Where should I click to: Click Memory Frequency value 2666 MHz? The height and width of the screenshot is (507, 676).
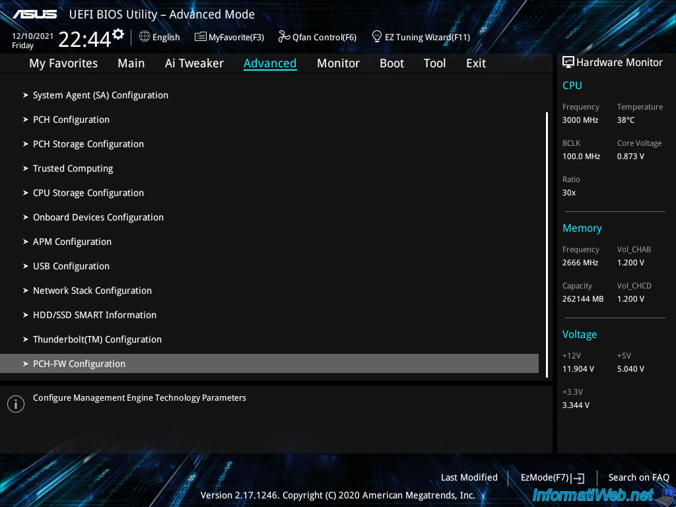[580, 263]
